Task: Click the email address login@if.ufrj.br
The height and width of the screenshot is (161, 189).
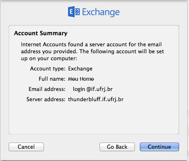Action: [93, 89]
